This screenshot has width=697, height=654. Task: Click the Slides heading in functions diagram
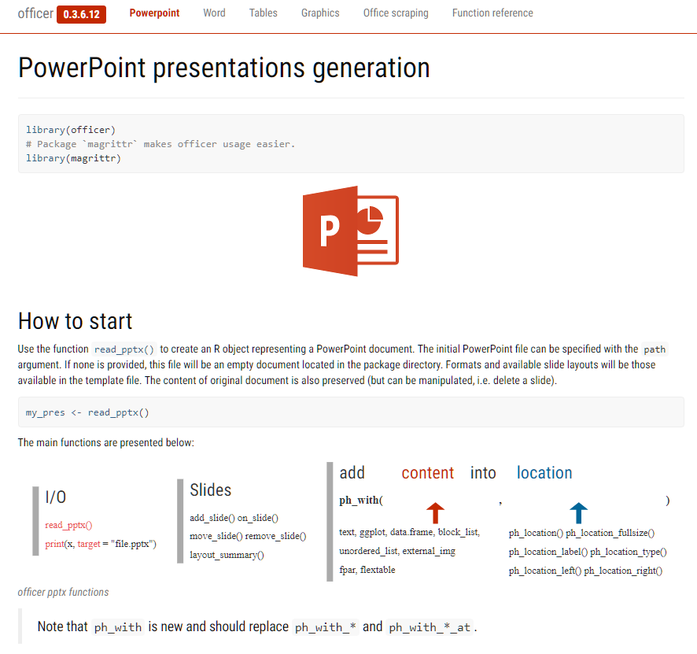(x=210, y=490)
